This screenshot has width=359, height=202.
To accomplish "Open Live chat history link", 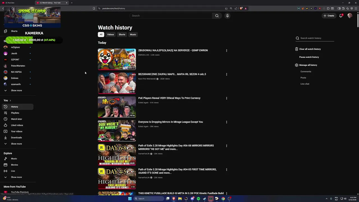I will click(305, 84).
